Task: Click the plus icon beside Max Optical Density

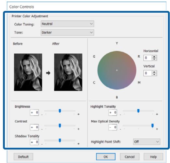Action: tap(157, 129)
